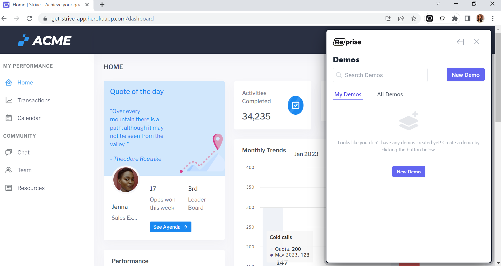Select the My Demos tab
Screen dimensions: 501x266
click(348, 94)
